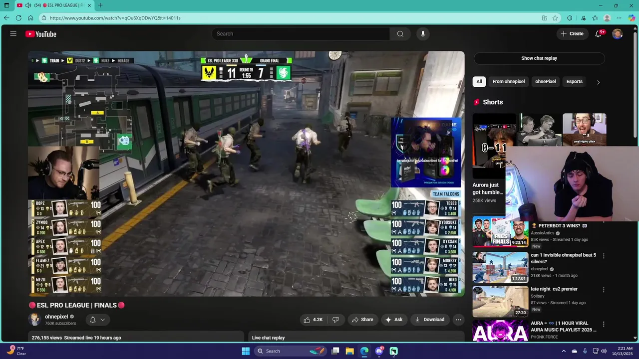639x359 pixels.
Task: Open File Explorer from the taskbar
Action: [350, 351]
